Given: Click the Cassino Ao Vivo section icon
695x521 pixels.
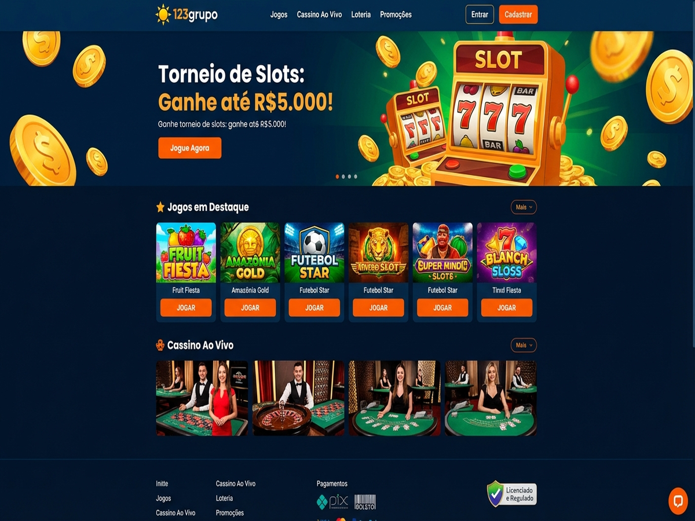Looking at the screenshot, I should coord(160,345).
